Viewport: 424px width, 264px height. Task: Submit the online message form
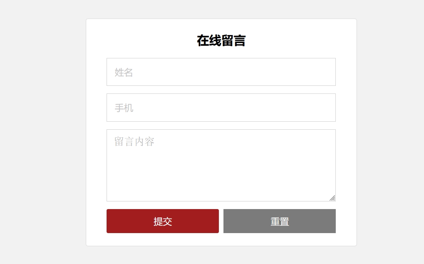click(x=163, y=221)
